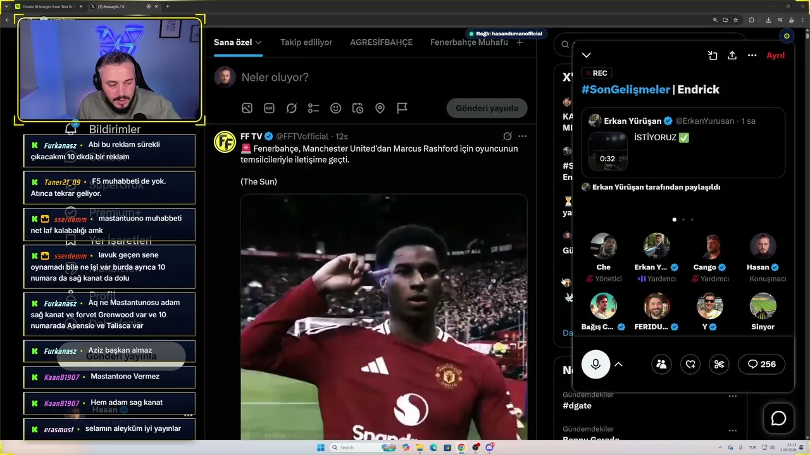Open the browser downloads icon
Image resolution: width=810 pixels, height=455 pixels.
769,20
